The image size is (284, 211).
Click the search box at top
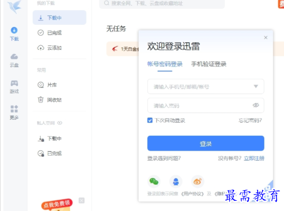point(162,3)
